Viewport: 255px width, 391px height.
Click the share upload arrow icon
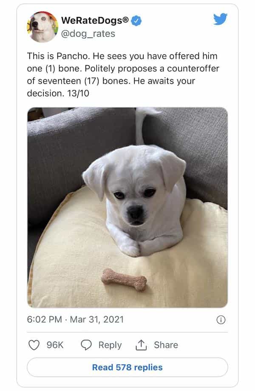[141, 345]
